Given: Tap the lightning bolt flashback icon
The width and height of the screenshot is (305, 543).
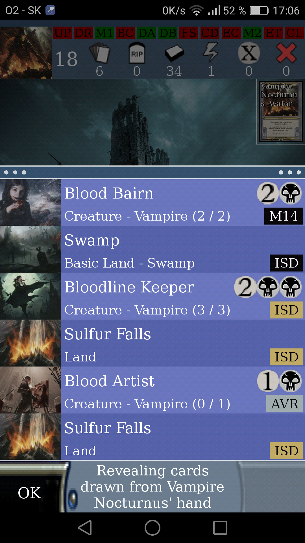Looking at the screenshot, I should [x=211, y=53].
